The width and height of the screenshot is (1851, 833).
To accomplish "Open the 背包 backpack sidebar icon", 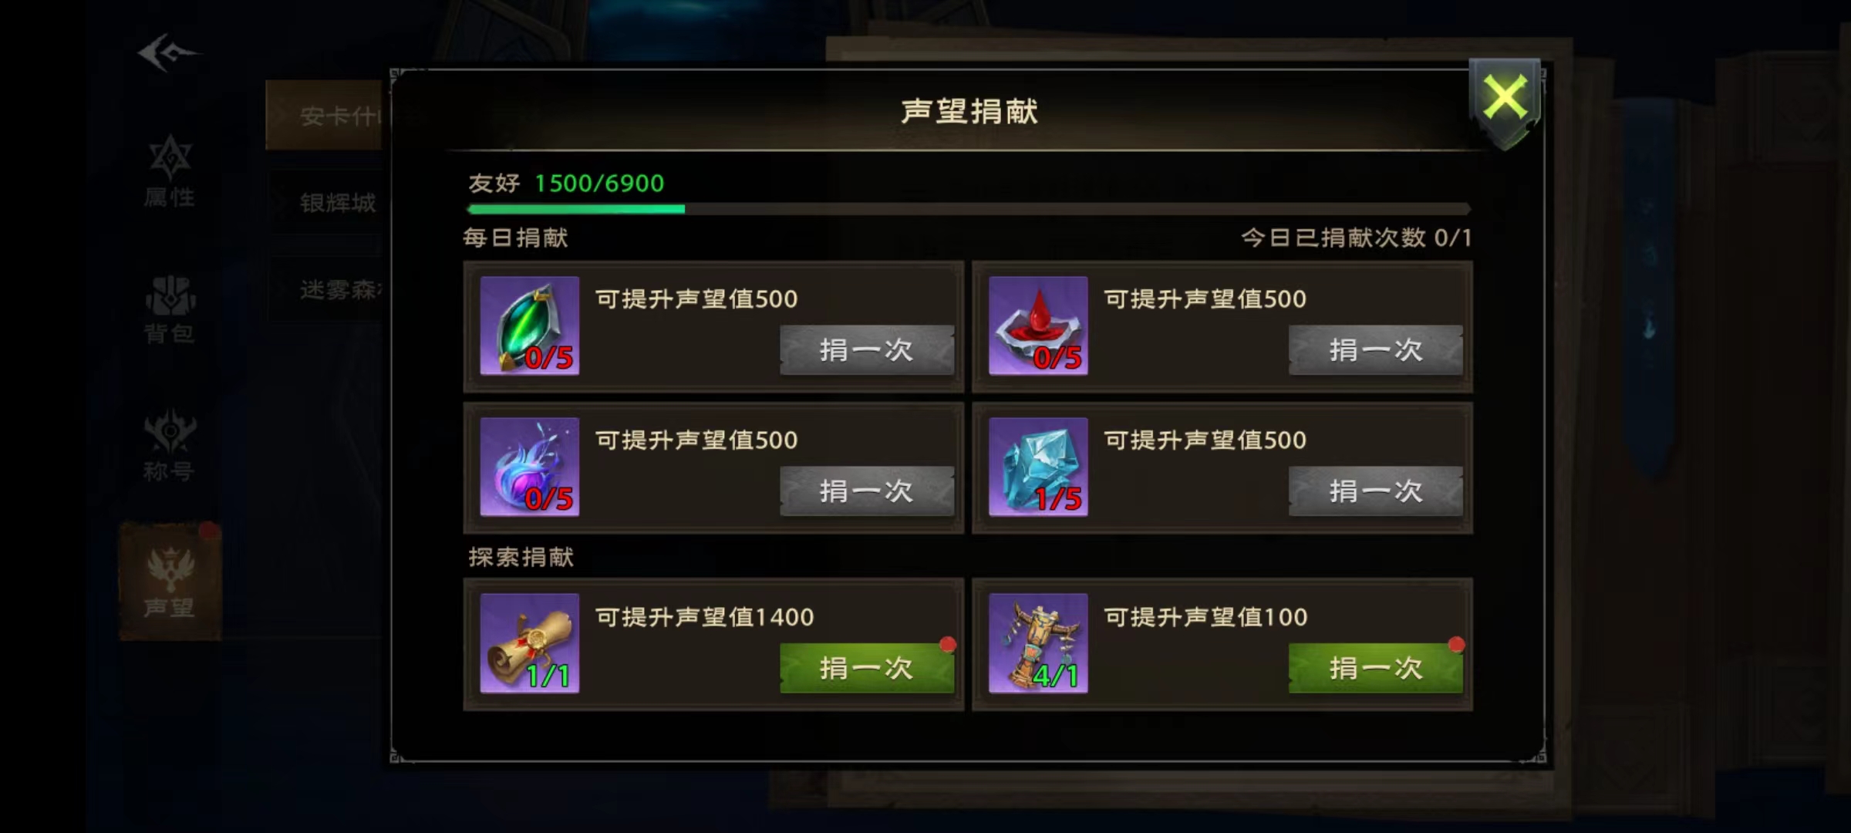I will tap(170, 309).
